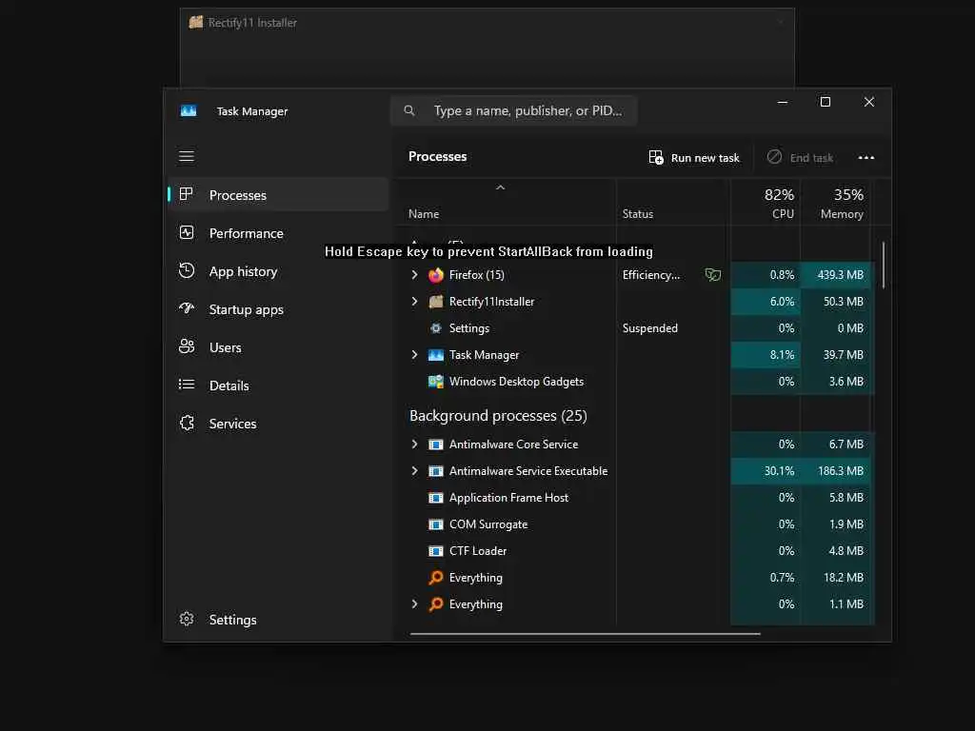Click the Performance sidebar icon
Image resolution: width=975 pixels, height=731 pixels.
tap(187, 232)
